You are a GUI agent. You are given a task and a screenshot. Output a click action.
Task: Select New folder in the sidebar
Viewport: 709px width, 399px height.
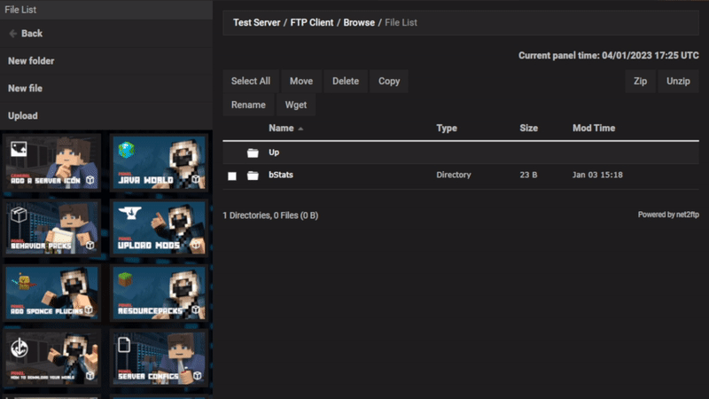[31, 61]
